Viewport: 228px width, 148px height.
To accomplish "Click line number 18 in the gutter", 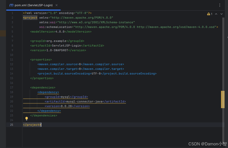I will click(x=12, y=92).
